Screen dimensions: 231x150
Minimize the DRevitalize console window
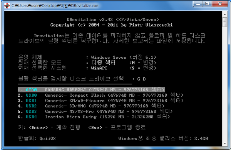tap(198, 4)
